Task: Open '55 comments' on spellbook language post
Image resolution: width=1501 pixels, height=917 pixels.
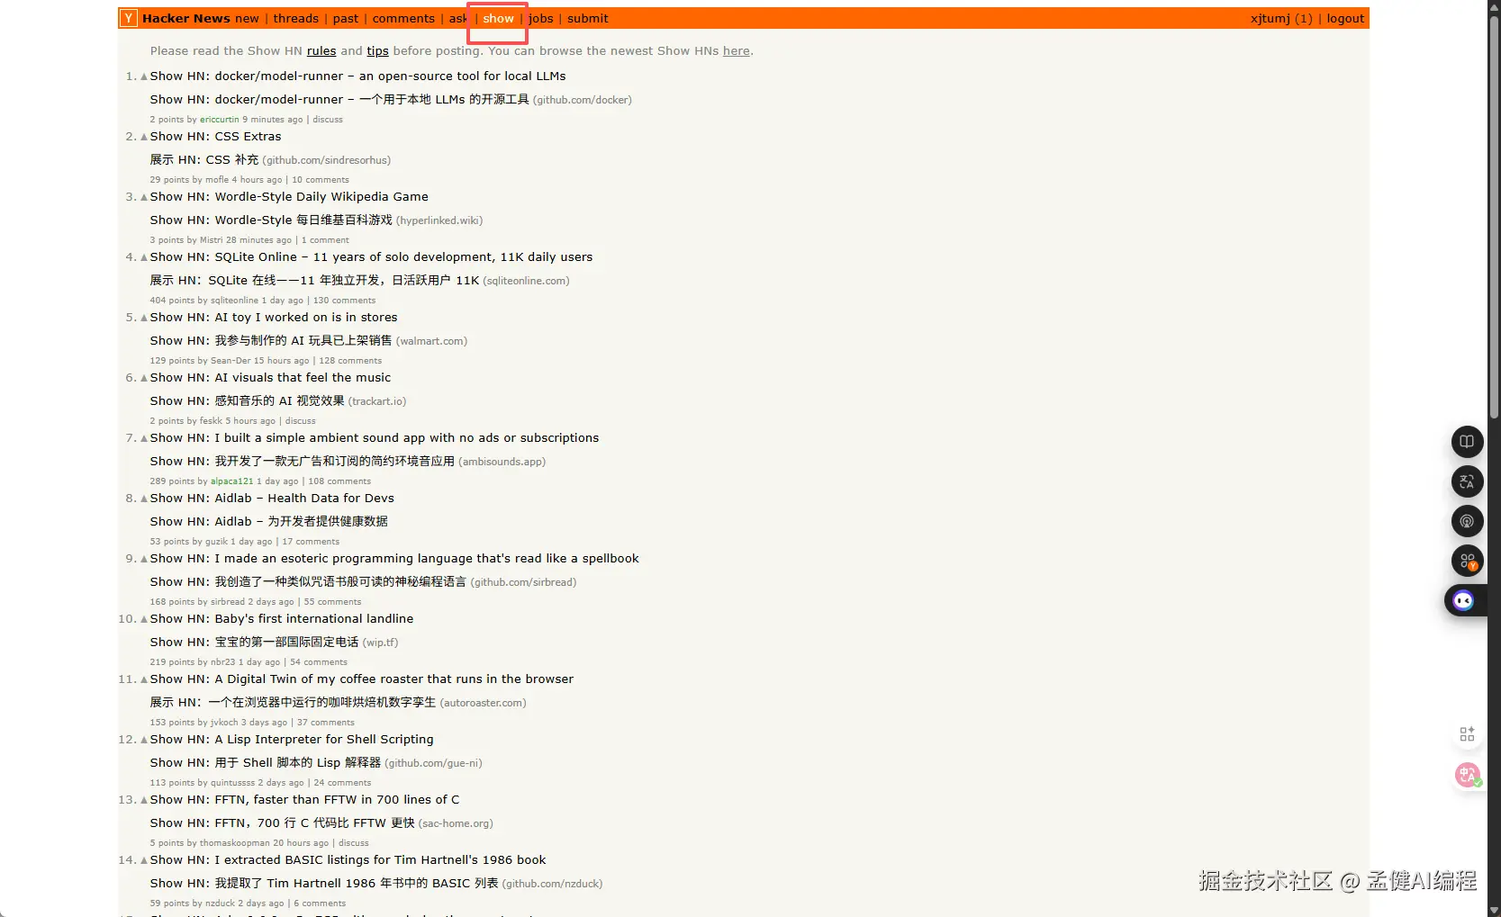Action: point(333,602)
